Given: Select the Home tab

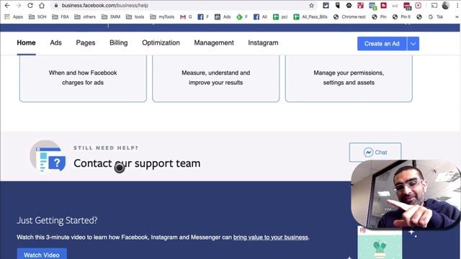Looking at the screenshot, I should (26, 43).
